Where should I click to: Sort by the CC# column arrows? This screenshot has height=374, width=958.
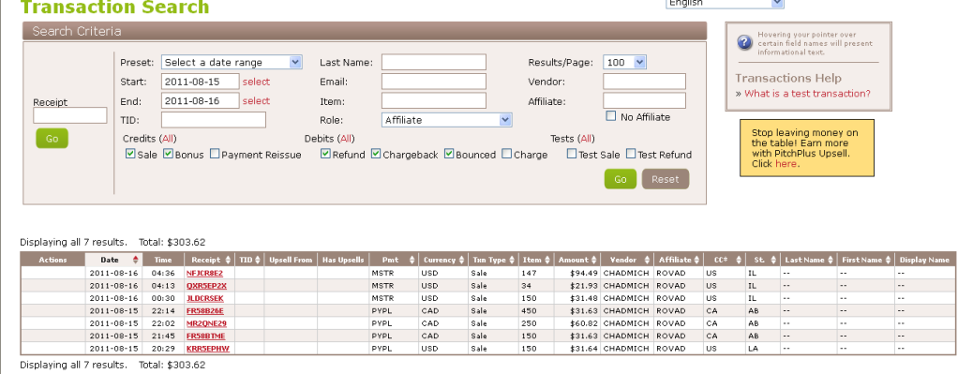pos(738,260)
